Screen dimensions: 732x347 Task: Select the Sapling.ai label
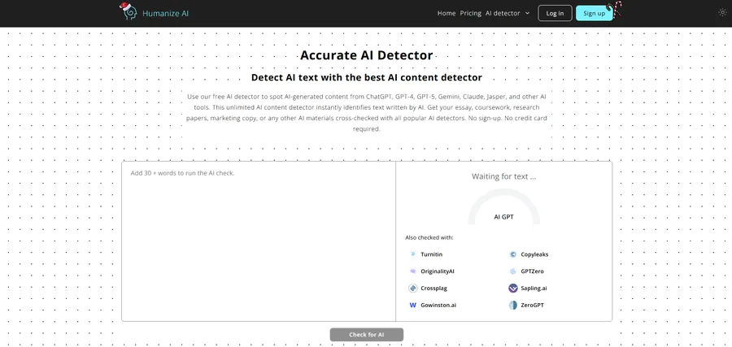coord(534,288)
